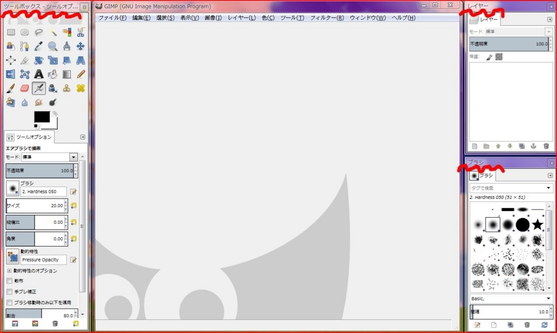Image resolution: width=557 pixels, height=333 pixels.
Task: Open Tool Options tab configuration menu arrow
Action: click(83, 137)
